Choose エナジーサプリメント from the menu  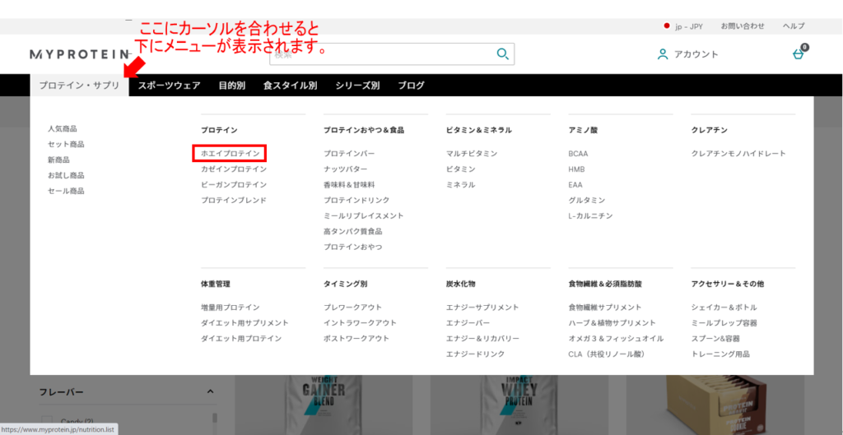point(482,308)
